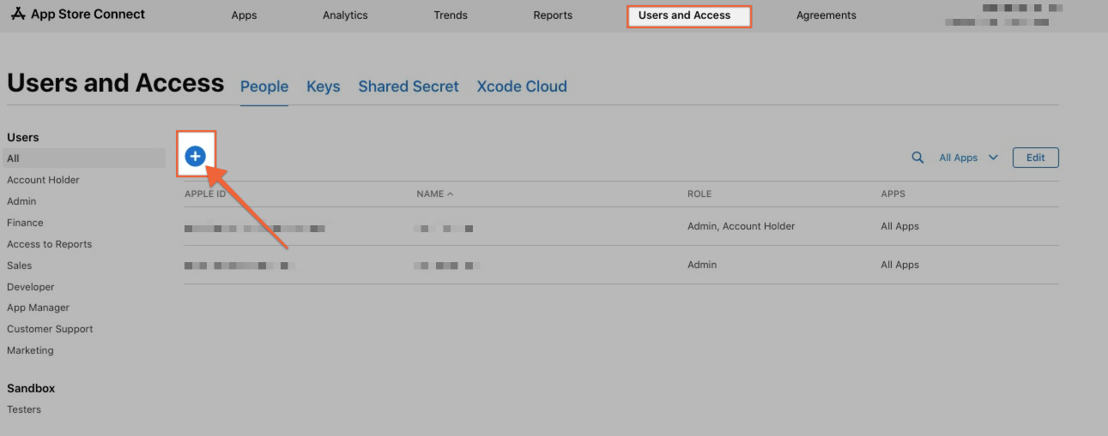Image resolution: width=1108 pixels, height=436 pixels.
Task: Switch to the Keys tab
Action: point(324,87)
